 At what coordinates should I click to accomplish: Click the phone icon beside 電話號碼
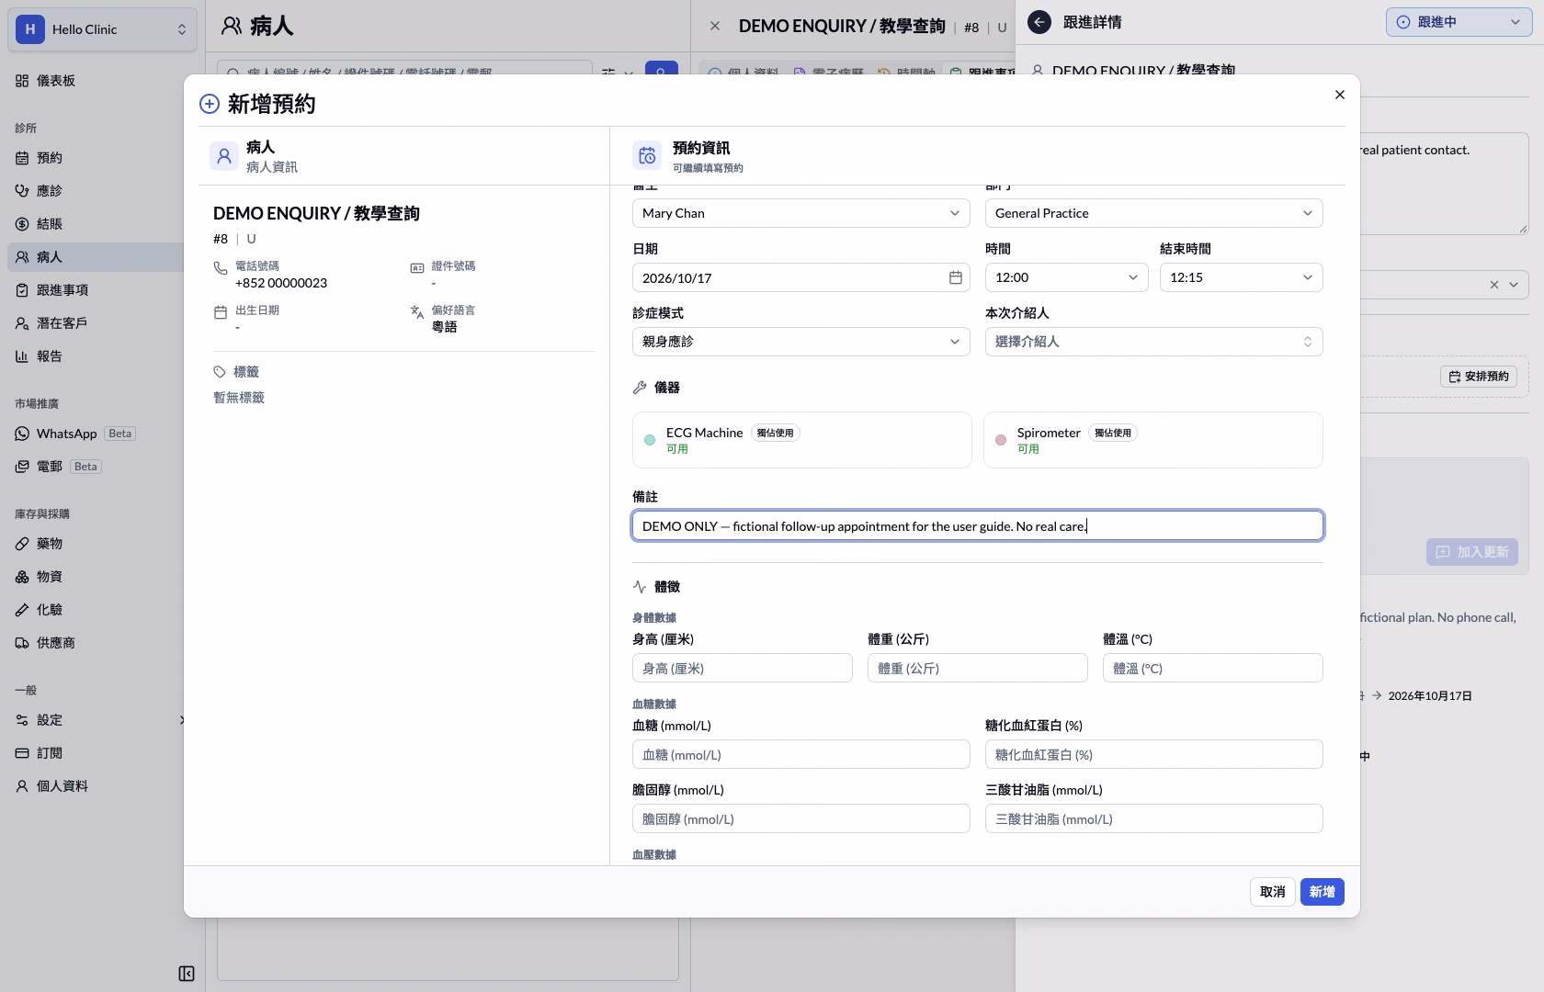pos(221,267)
